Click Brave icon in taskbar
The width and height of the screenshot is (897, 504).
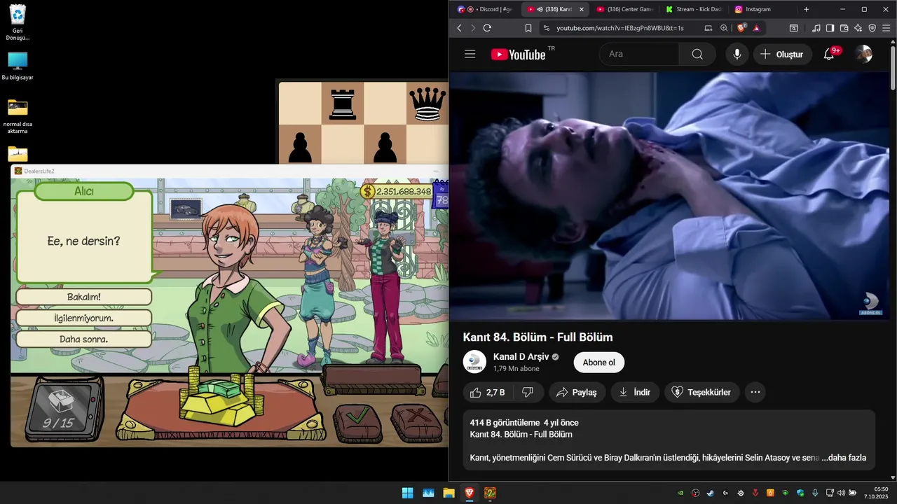point(469,493)
